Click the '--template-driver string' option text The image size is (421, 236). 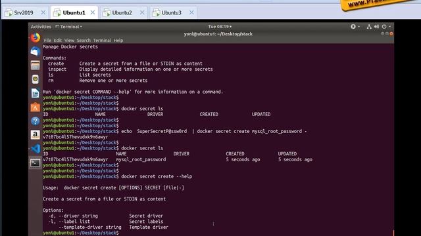pos(90,227)
